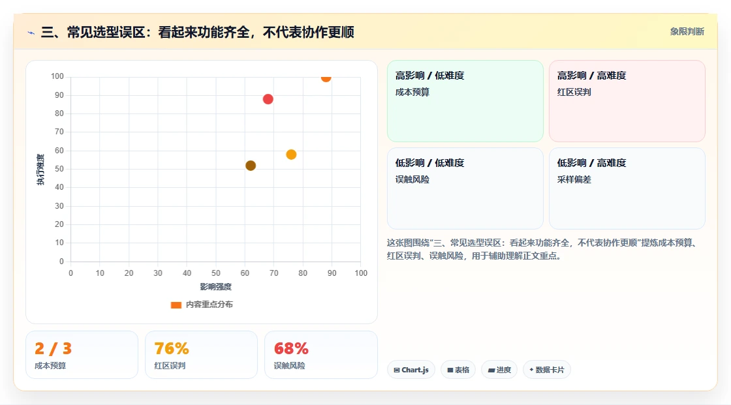Click 红区误判 text in pink quadrant
This screenshot has height=405, width=731.
coord(574,92)
